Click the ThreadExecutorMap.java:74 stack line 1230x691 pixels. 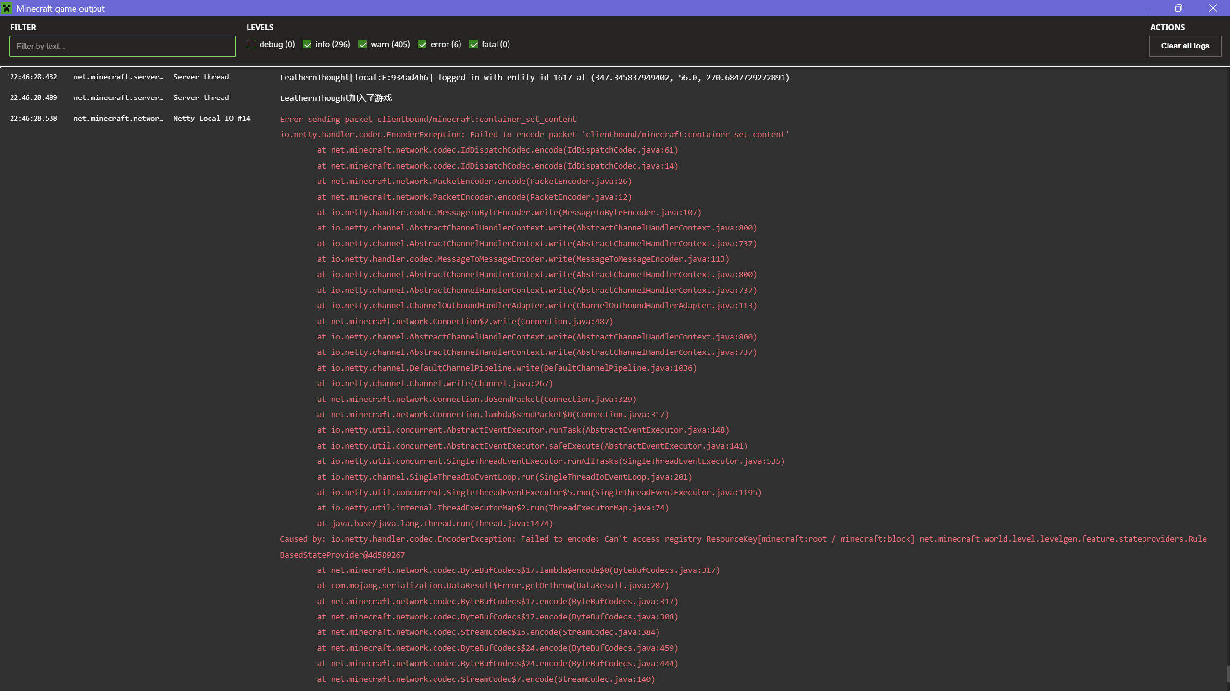[493, 508]
